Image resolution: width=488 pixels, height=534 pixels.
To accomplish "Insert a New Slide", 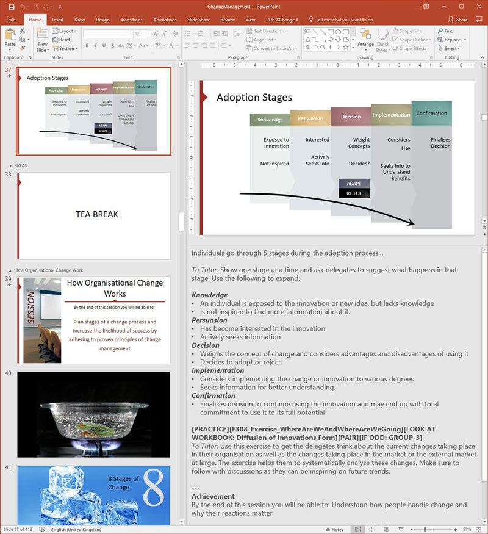I will [x=43, y=40].
